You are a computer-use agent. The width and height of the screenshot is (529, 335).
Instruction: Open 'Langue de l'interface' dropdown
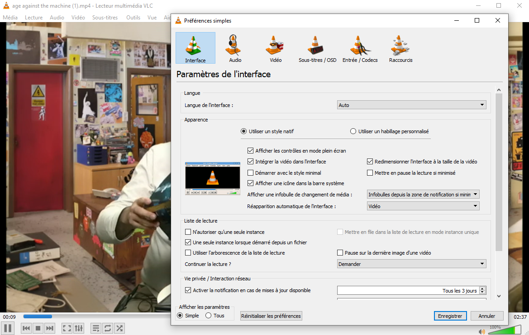point(412,105)
